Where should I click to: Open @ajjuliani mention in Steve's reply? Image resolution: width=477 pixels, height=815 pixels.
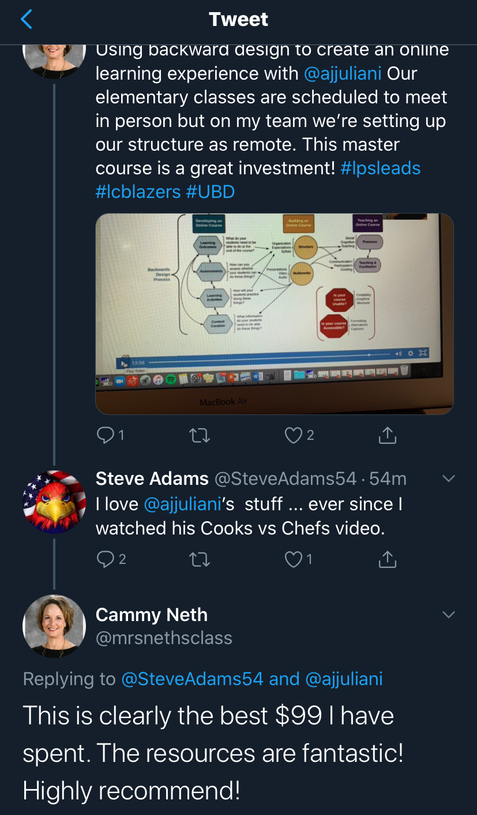click(x=182, y=504)
